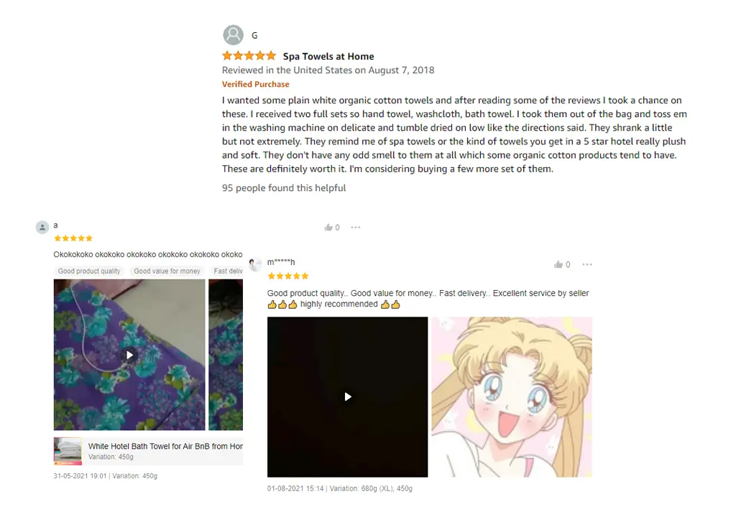The image size is (736, 517).
Task: Click reviewer G's profile avatar
Action: (233, 35)
